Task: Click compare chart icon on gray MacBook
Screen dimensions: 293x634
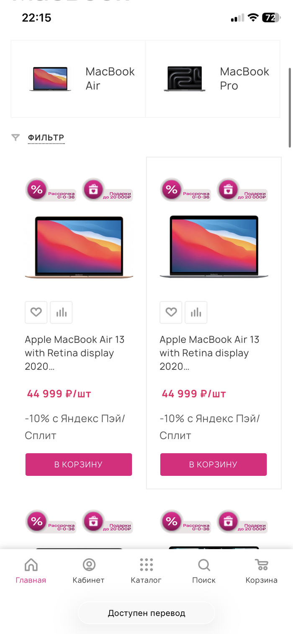Action: point(196,312)
